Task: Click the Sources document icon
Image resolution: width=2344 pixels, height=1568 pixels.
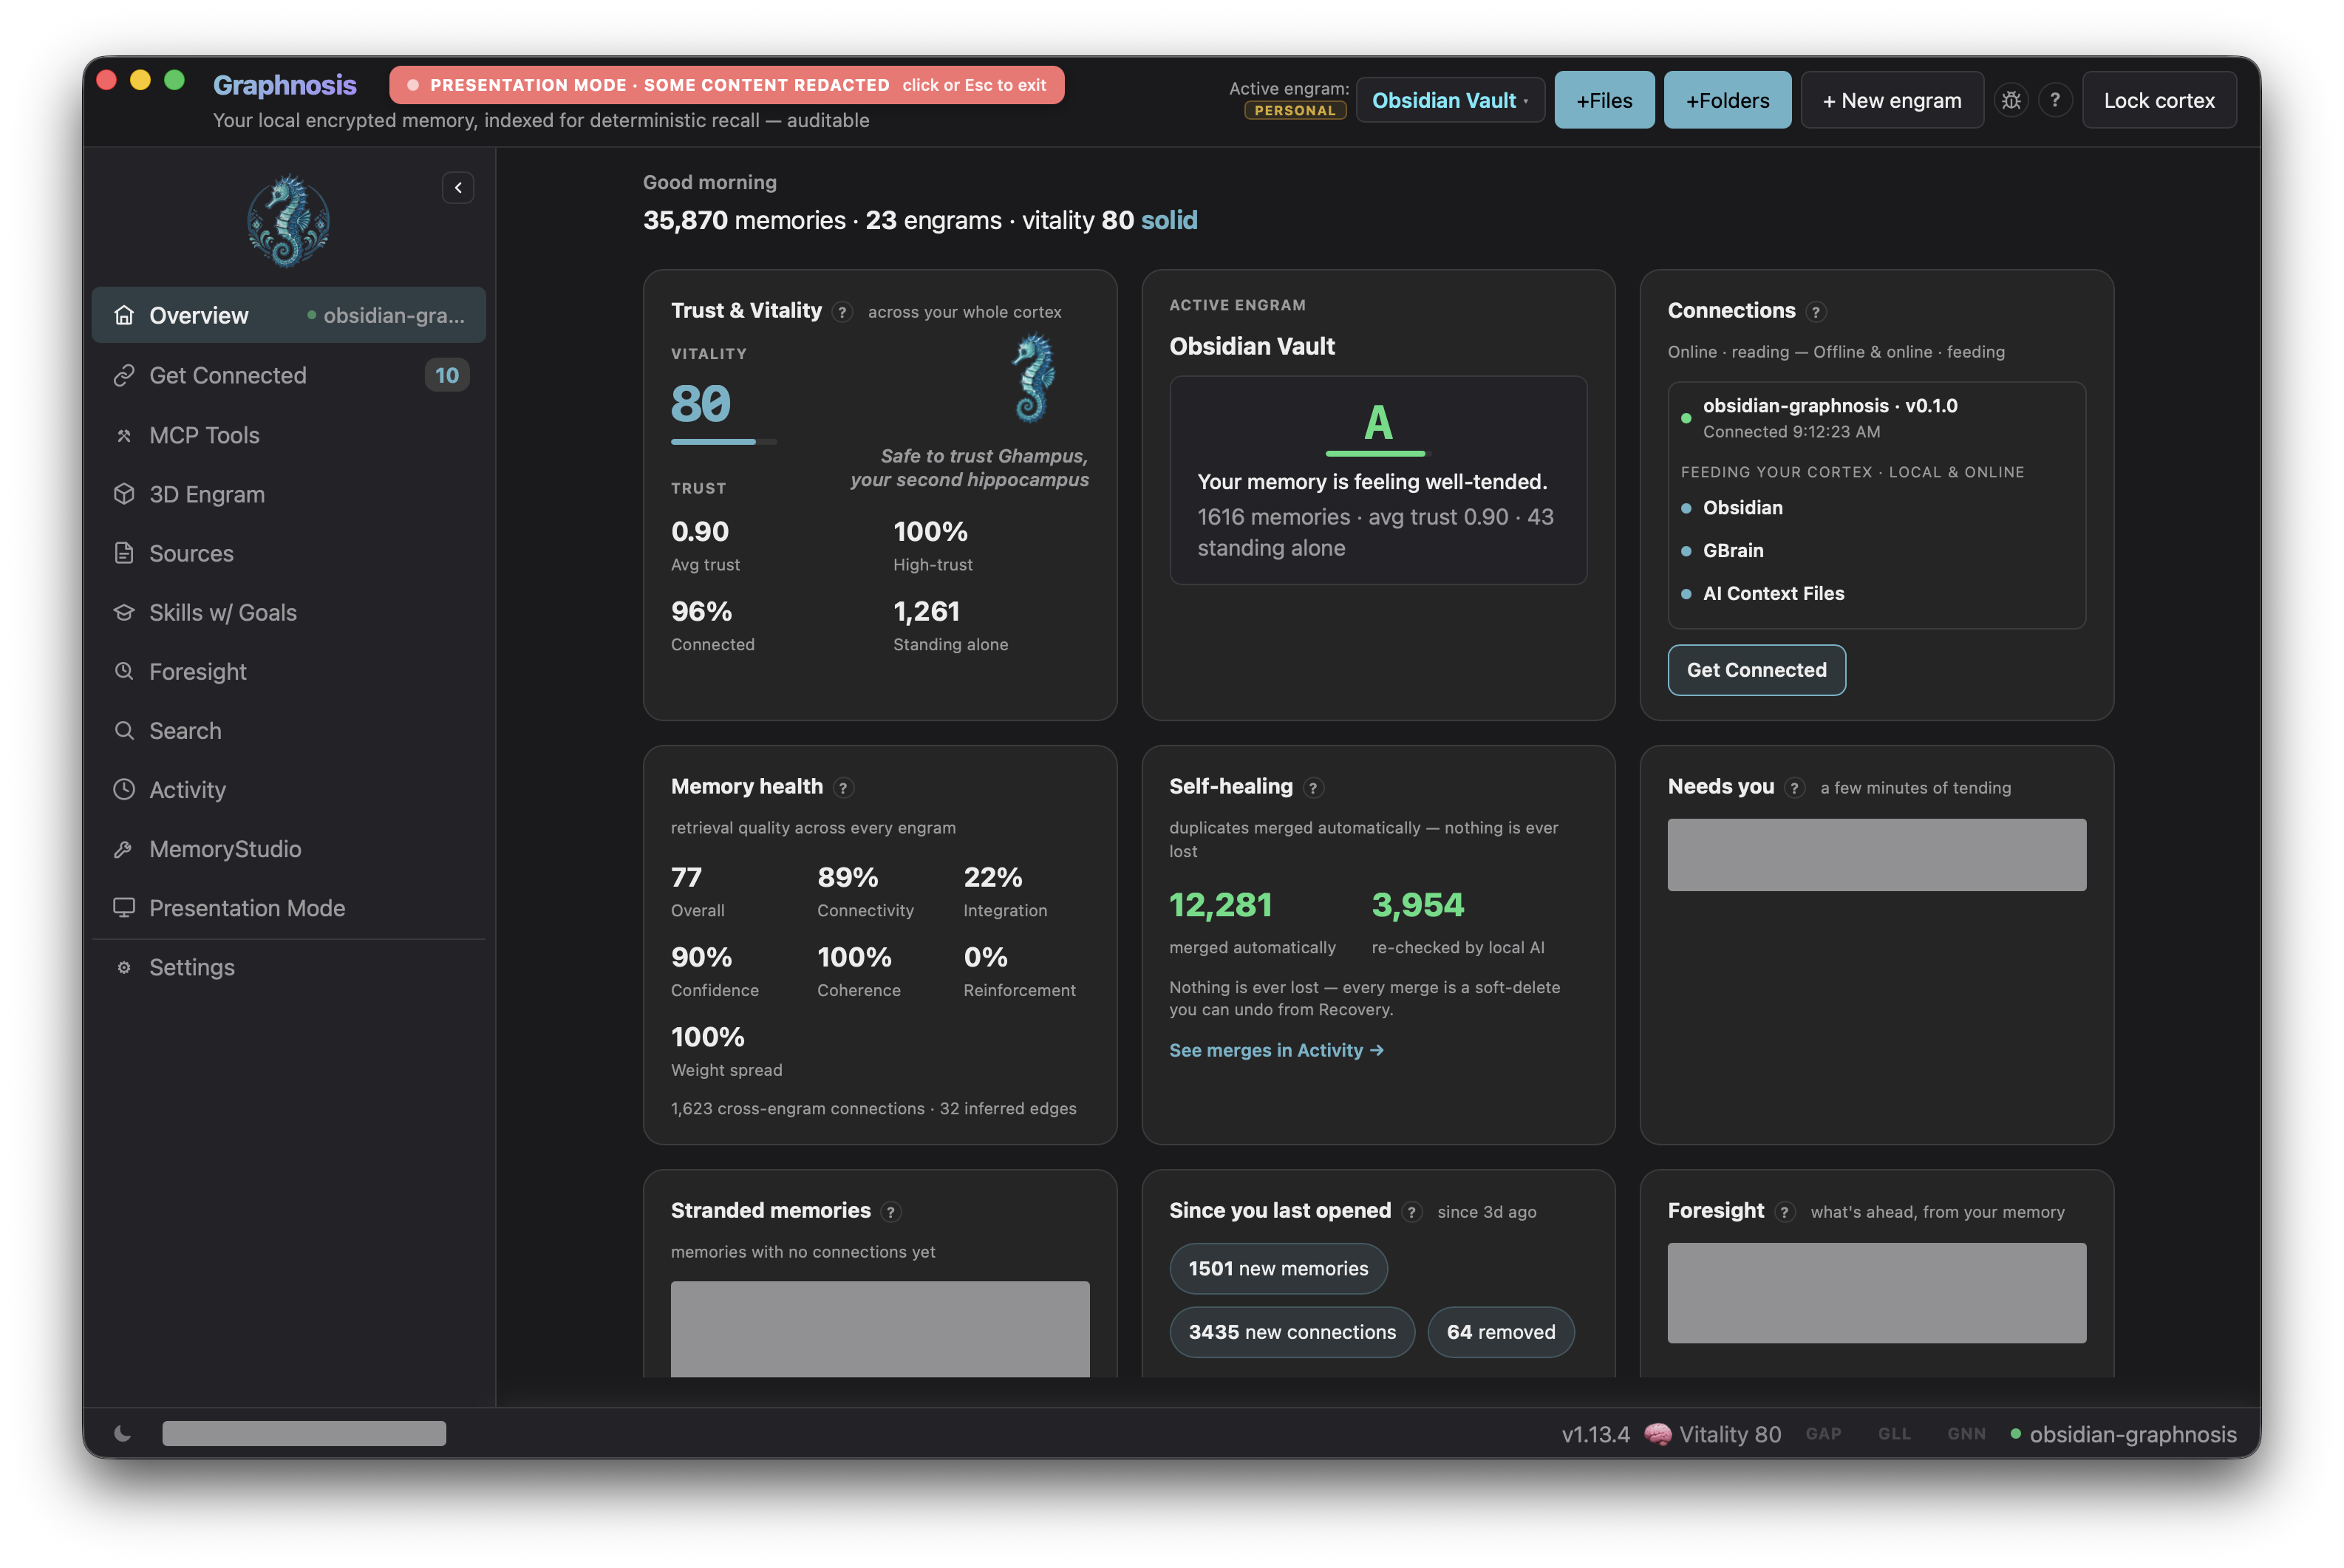Action: [124, 553]
